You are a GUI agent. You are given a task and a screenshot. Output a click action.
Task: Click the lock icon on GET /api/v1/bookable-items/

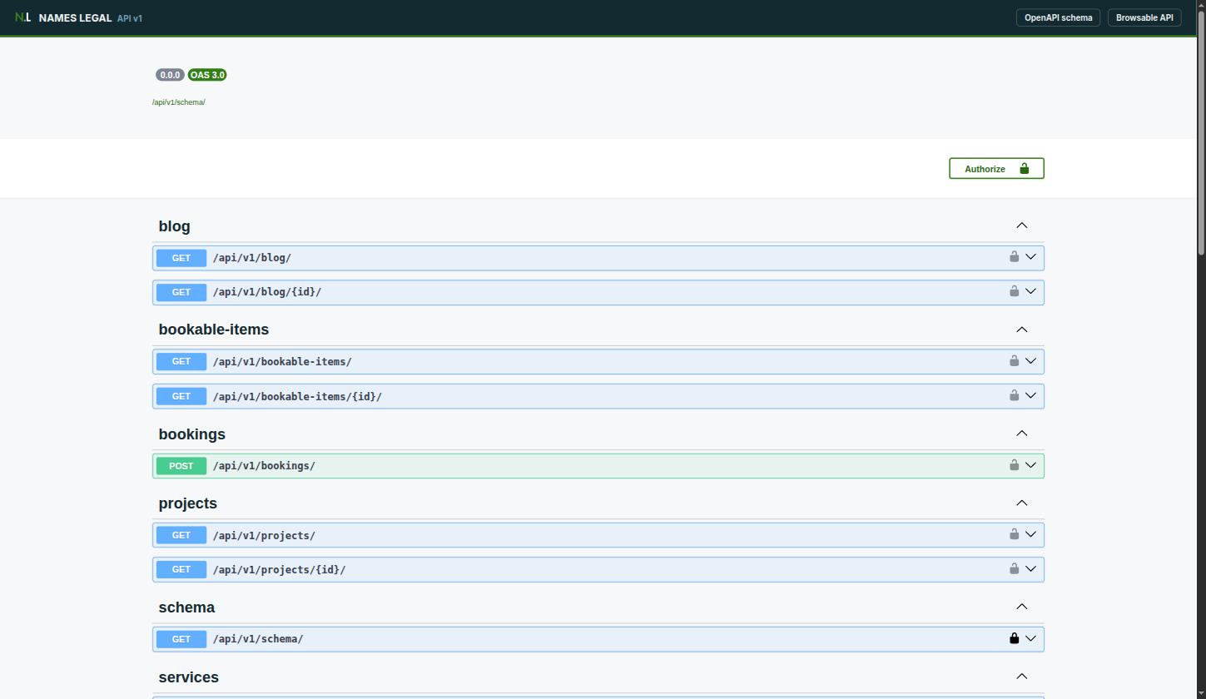[x=1014, y=360]
